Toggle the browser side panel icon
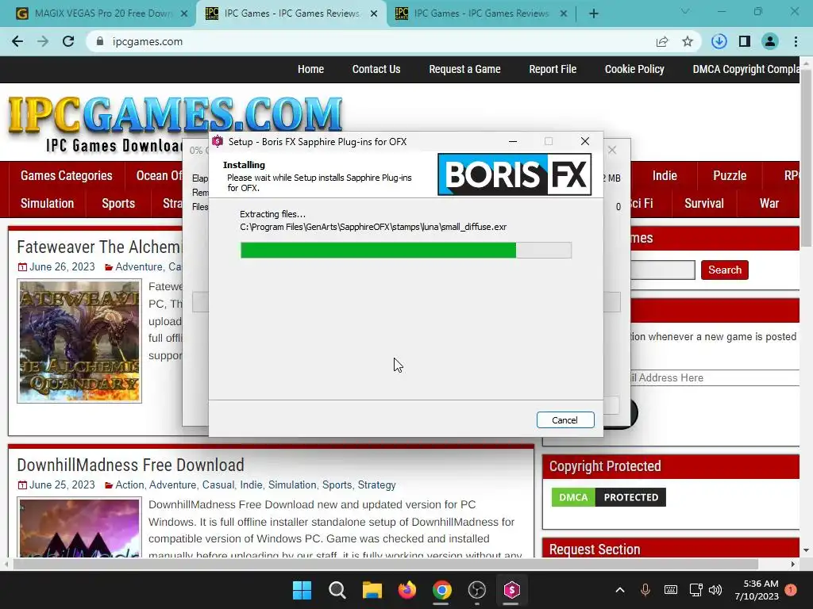The image size is (813, 609). tap(745, 41)
